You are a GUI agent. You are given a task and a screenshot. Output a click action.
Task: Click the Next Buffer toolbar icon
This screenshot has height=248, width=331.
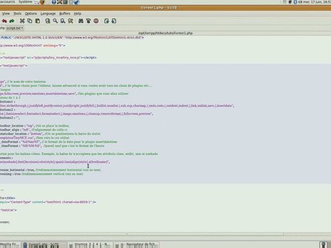point(114,21)
